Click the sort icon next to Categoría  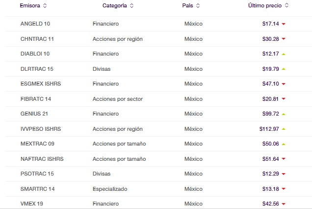131,6
